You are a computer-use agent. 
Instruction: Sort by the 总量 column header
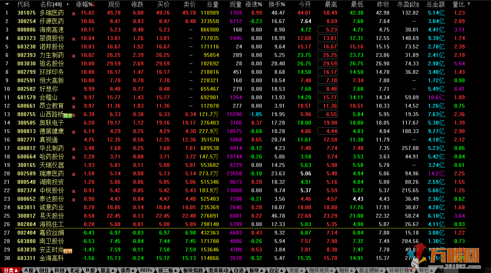point(213,5)
